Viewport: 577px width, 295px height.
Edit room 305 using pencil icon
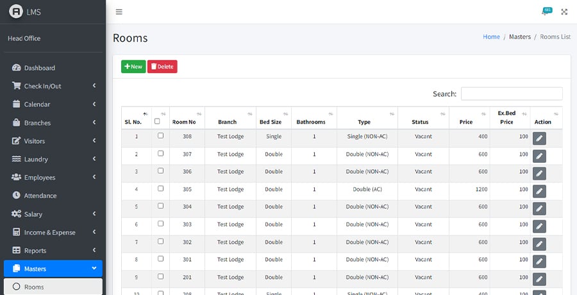(x=539, y=191)
